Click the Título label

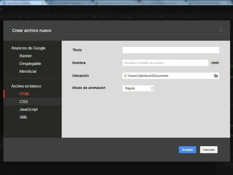pos(77,50)
